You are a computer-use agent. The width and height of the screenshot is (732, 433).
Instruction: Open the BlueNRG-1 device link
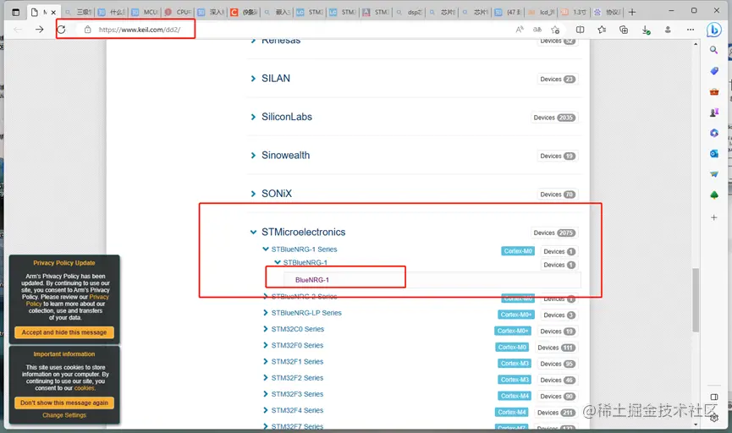(312, 280)
